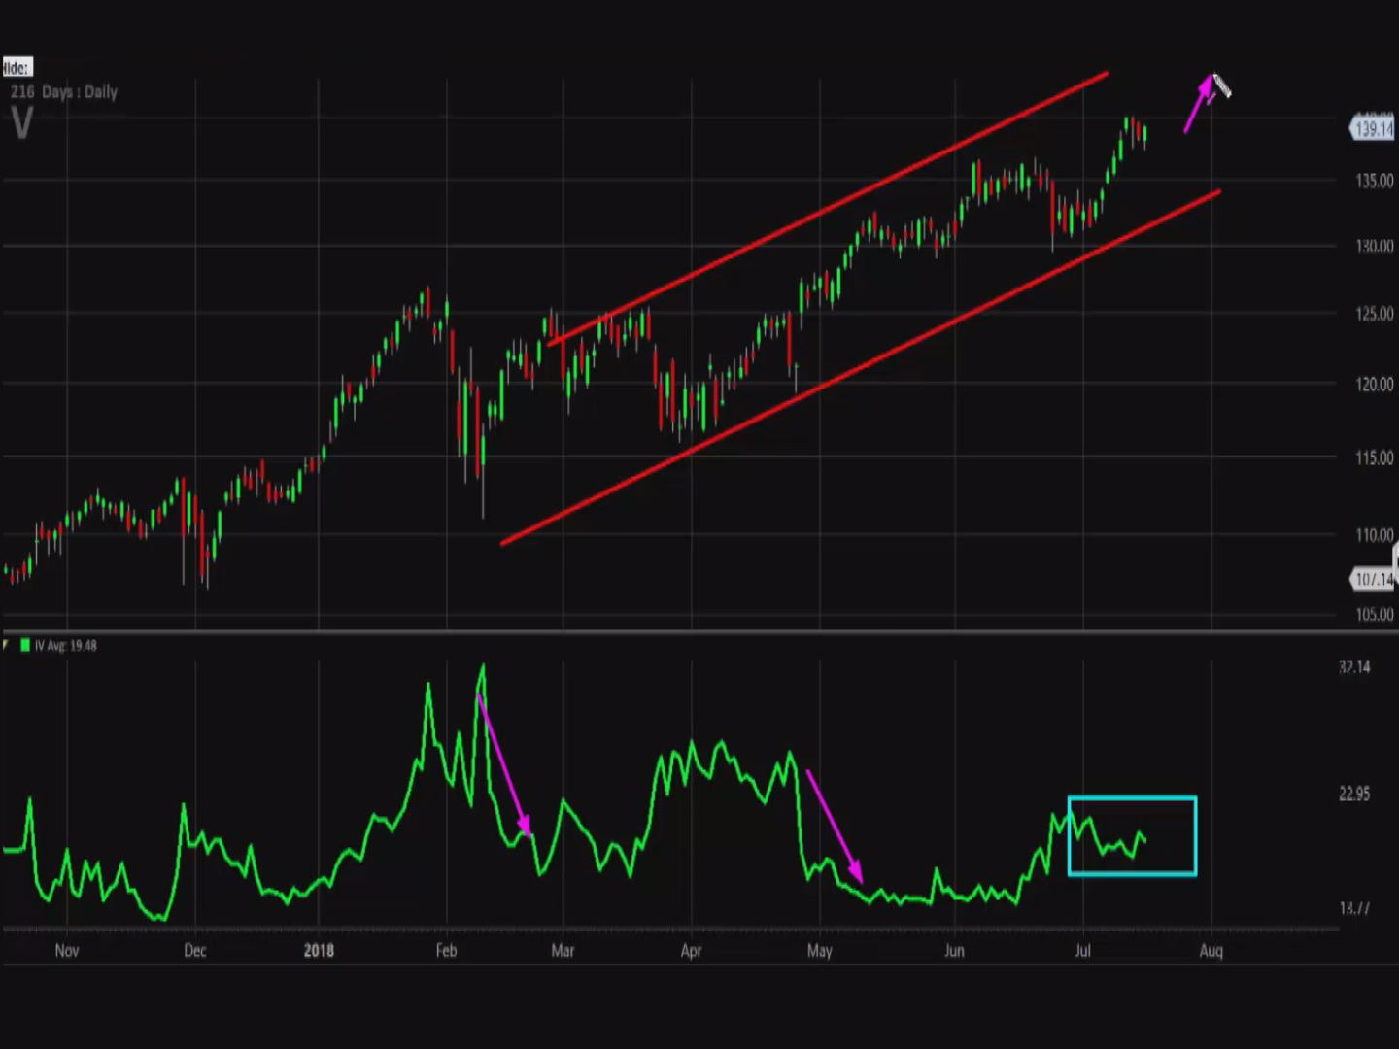The width and height of the screenshot is (1399, 1049).
Task: Click the green IV Avg color square
Action: [25, 645]
